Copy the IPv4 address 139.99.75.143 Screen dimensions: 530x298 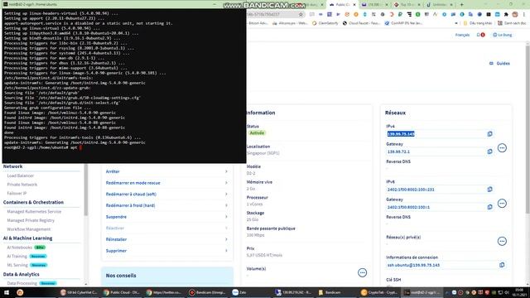489,134
